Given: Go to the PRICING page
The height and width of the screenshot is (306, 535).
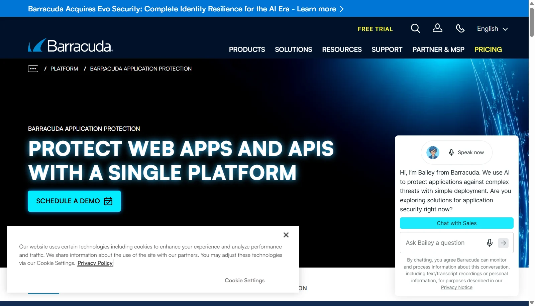Looking at the screenshot, I should click(x=488, y=49).
